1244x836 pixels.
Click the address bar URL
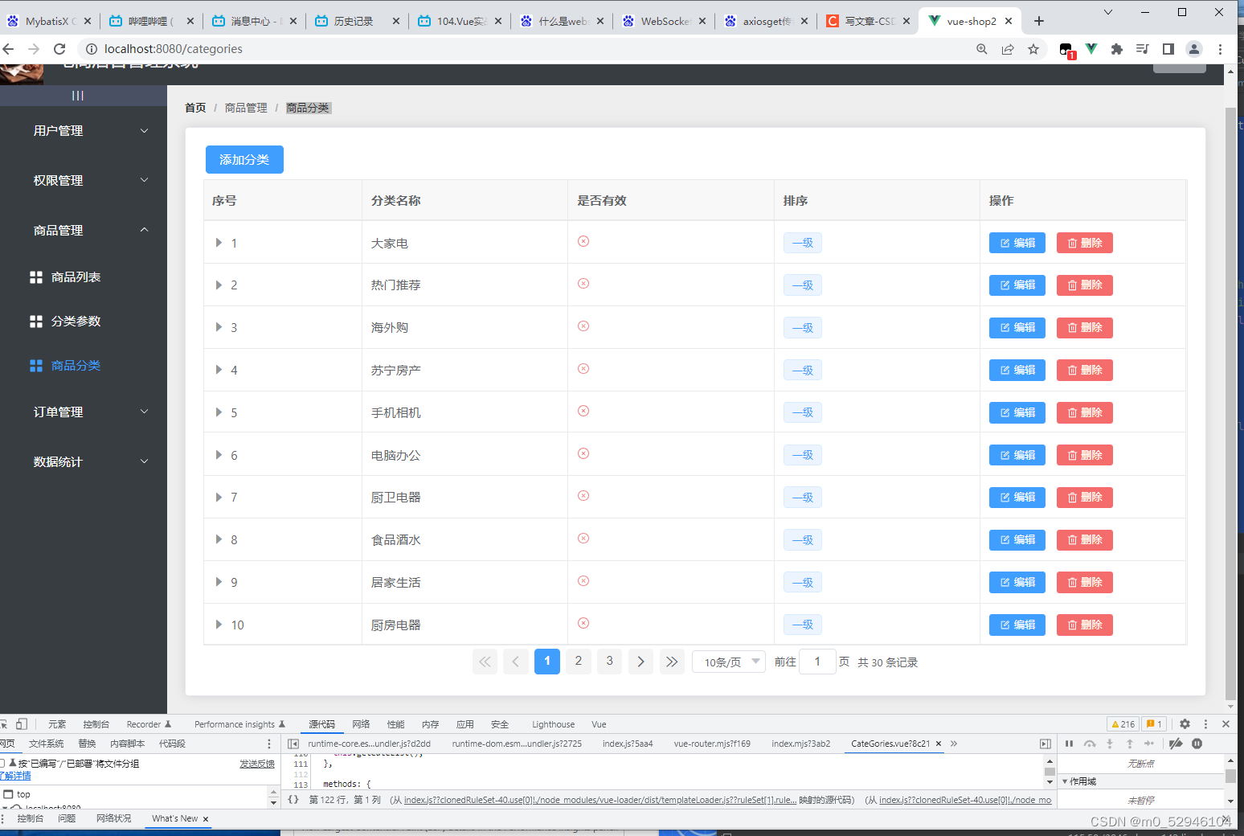coord(174,49)
